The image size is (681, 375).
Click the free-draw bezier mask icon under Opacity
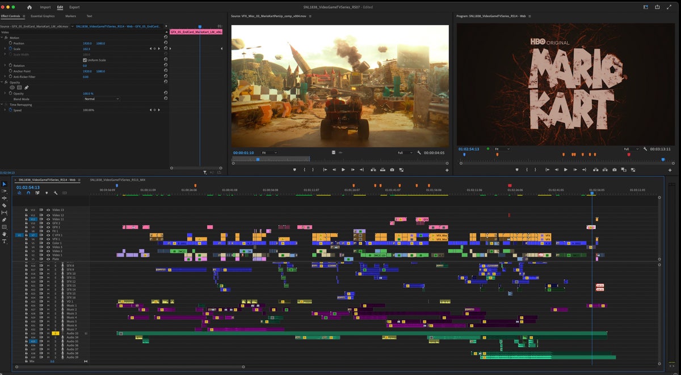point(27,88)
